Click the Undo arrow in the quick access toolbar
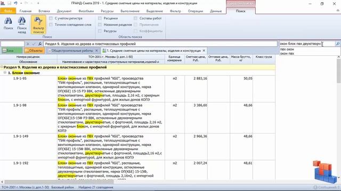The width and height of the screenshot is (341, 191). (15, 3)
